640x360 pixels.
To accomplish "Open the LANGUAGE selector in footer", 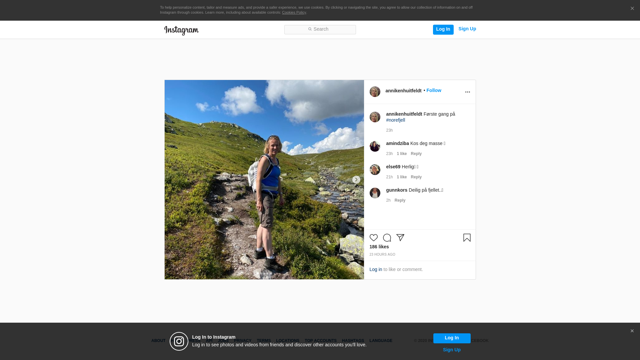I will pos(381,341).
